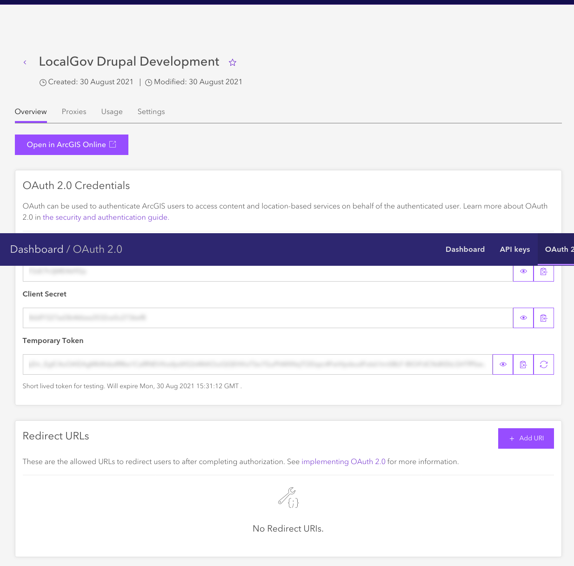The height and width of the screenshot is (566, 574).
Task: Copy the Client ID to clipboard
Action: coord(543,271)
